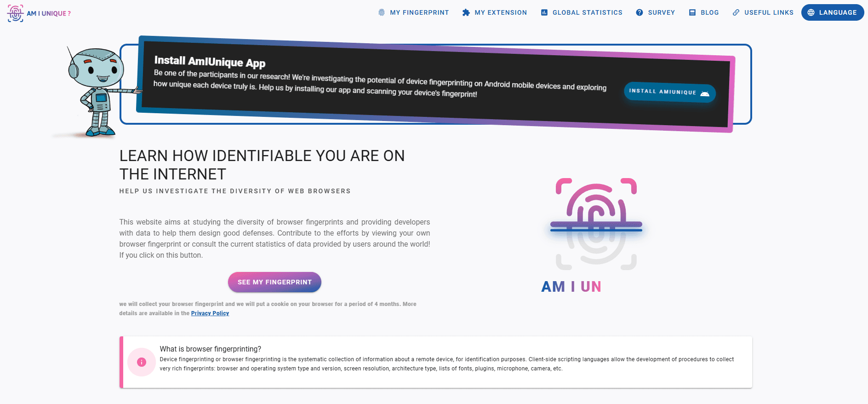Click 'What is browser fingerprinting?' heading
Screen dimensions: 868x404
point(211,349)
